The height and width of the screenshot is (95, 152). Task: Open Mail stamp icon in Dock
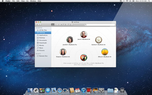click(x=54, y=90)
